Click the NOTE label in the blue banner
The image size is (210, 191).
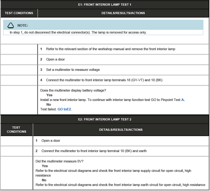(x=23, y=25)
